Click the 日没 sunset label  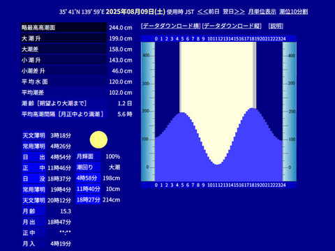click(33, 178)
